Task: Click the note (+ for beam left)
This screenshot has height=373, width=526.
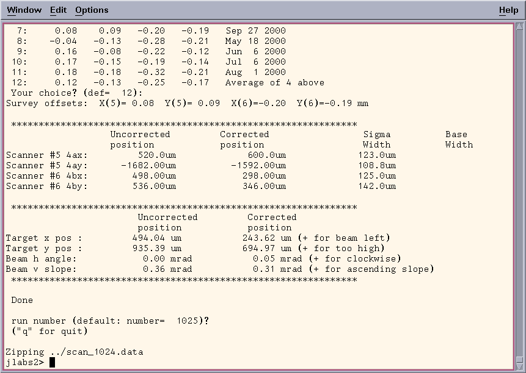Action: click(344, 238)
